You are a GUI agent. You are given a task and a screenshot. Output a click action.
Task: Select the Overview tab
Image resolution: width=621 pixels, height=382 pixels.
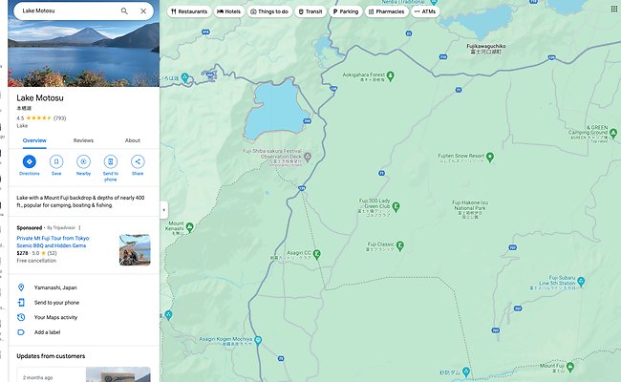(34, 140)
